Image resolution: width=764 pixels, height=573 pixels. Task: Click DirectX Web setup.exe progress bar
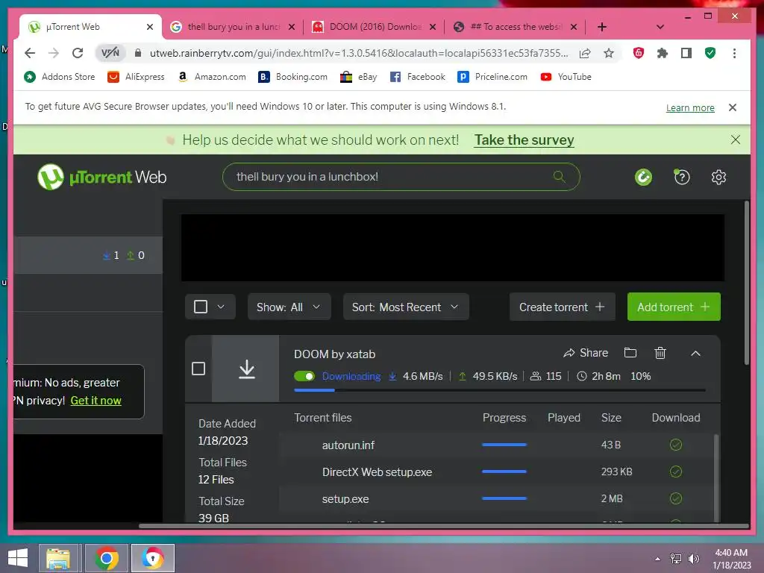point(504,472)
